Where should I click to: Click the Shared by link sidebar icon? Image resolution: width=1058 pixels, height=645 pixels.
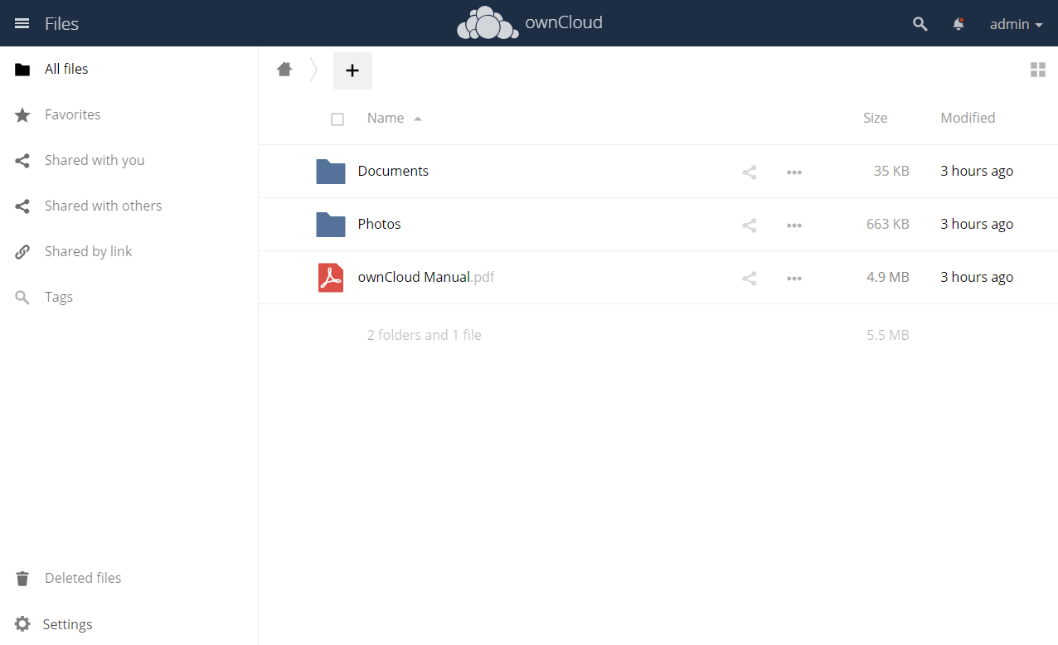pos(22,251)
